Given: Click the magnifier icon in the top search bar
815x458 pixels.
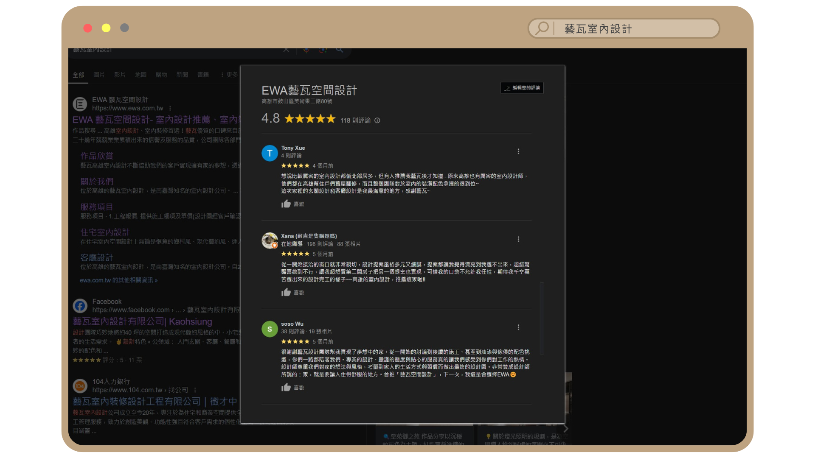Looking at the screenshot, I should 542,28.
